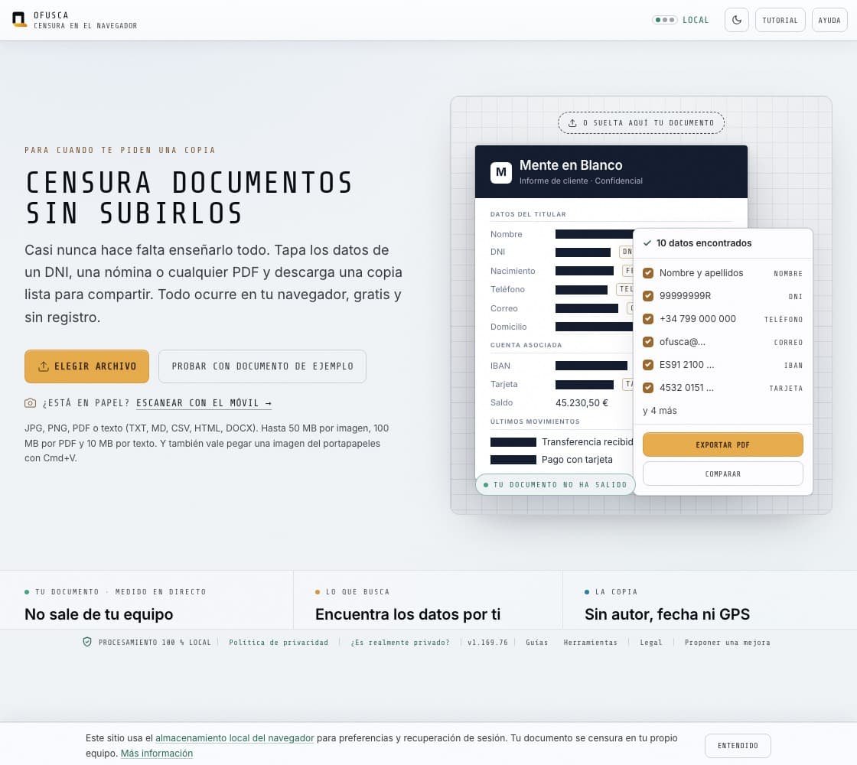Open Escanear con el móvil link

tap(204, 403)
